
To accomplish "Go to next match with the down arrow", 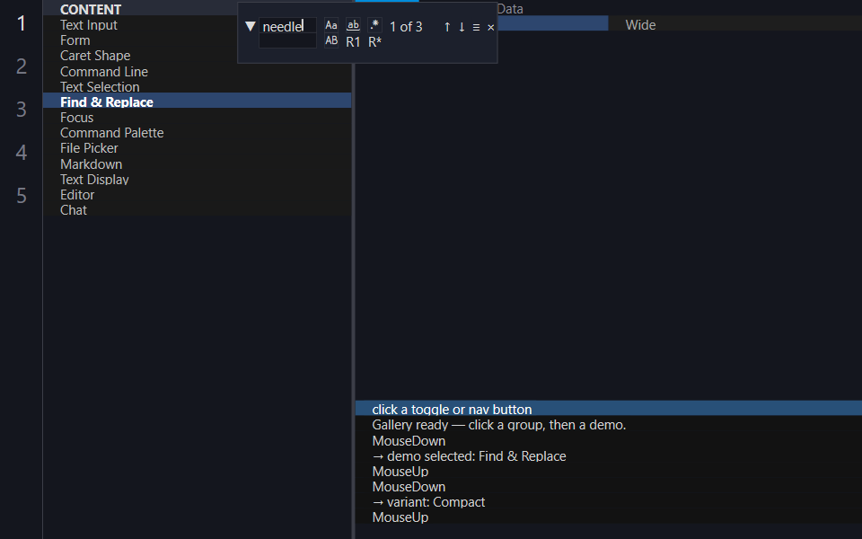I will point(462,27).
